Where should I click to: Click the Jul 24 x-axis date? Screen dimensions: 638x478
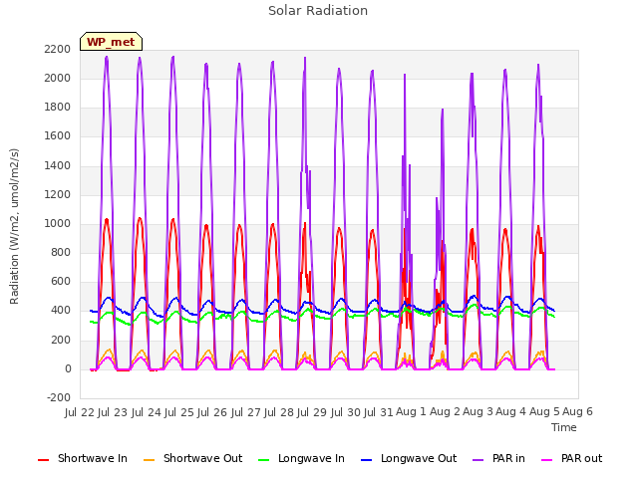[147, 412]
